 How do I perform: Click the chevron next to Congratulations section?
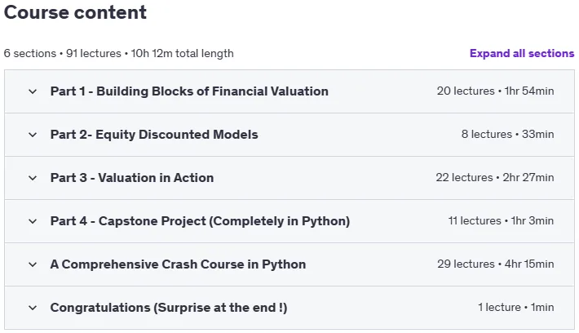point(33,308)
